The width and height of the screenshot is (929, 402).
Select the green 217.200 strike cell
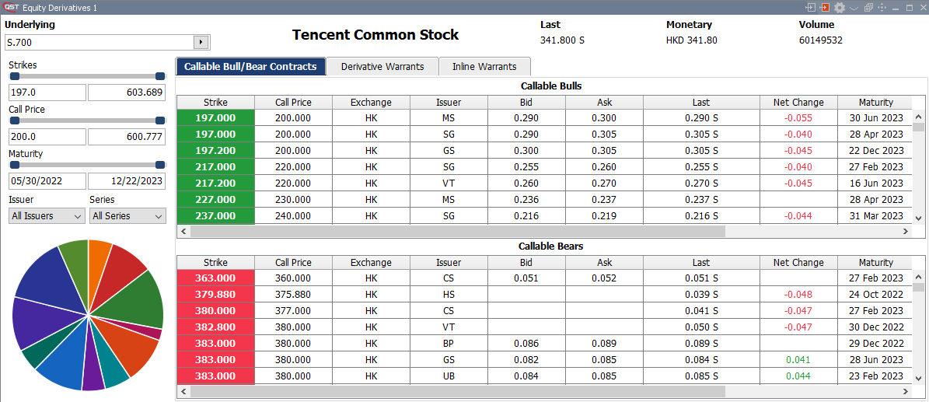point(215,184)
